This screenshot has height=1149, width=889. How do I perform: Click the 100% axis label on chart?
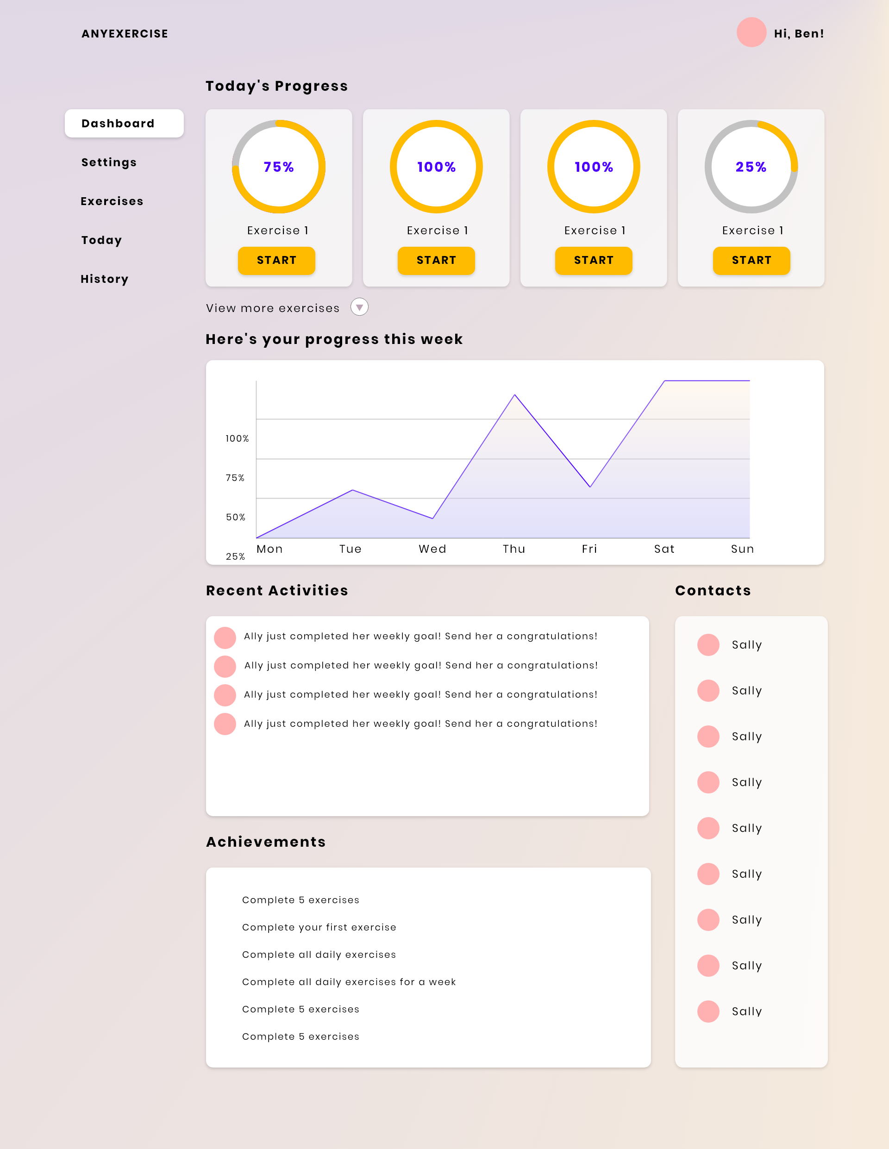237,439
